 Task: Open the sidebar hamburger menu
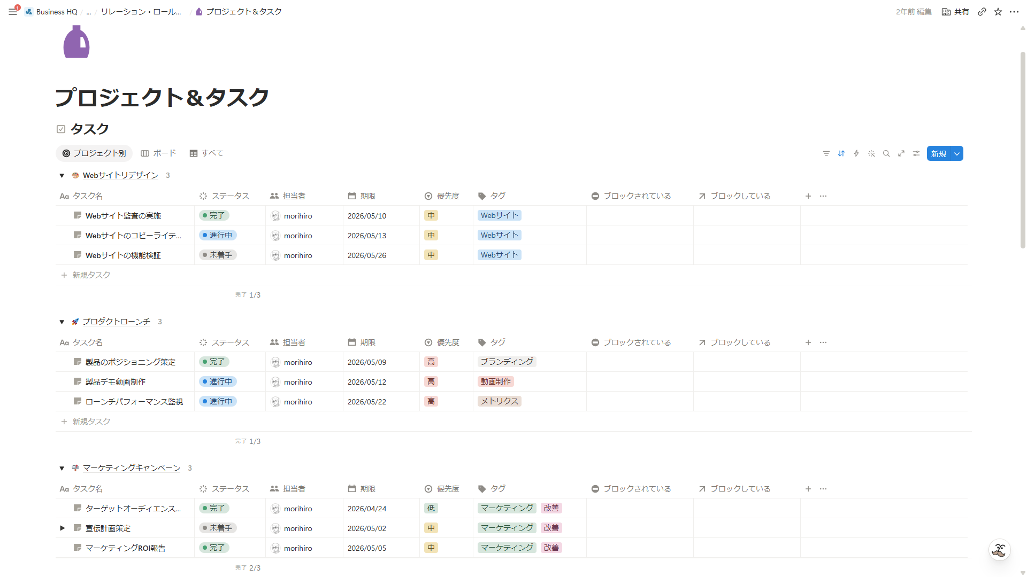(13, 12)
